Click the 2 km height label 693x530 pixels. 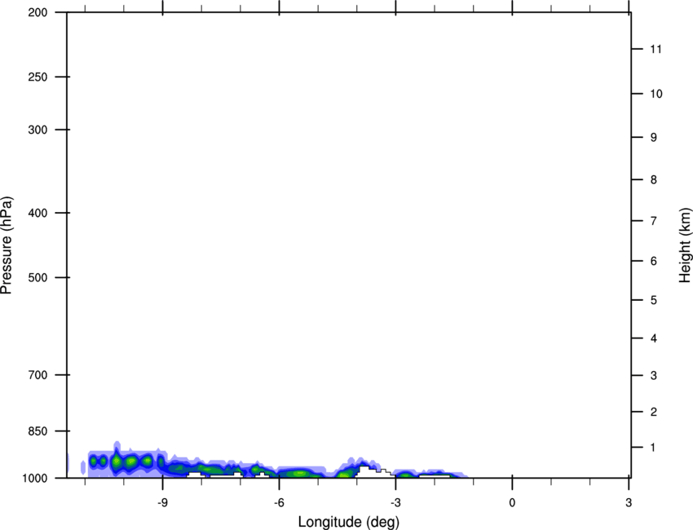pyautogui.click(x=654, y=412)
